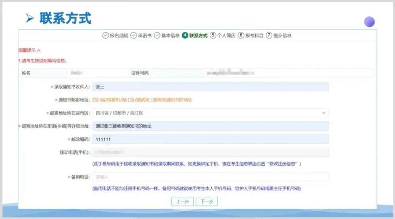Click the 联系方式 page heading

point(65,18)
